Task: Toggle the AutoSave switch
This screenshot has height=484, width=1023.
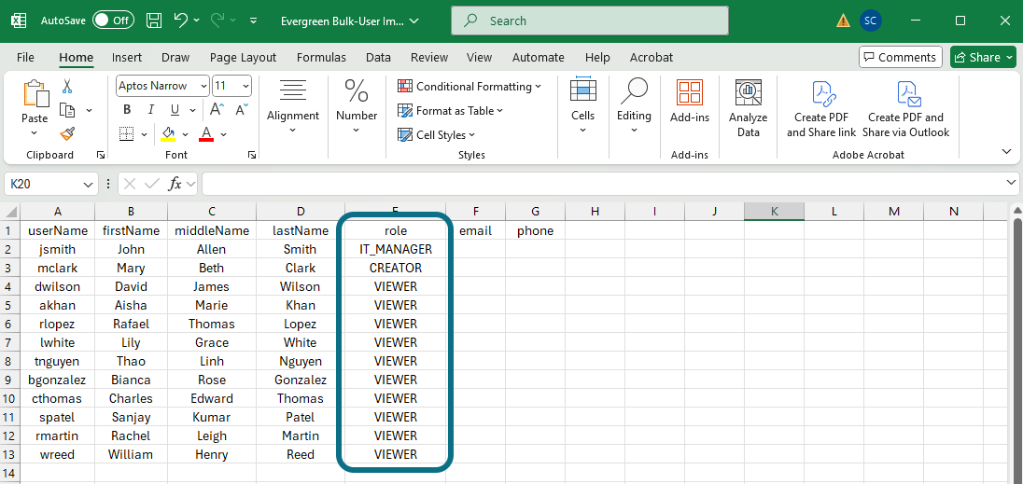Action: [x=113, y=21]
